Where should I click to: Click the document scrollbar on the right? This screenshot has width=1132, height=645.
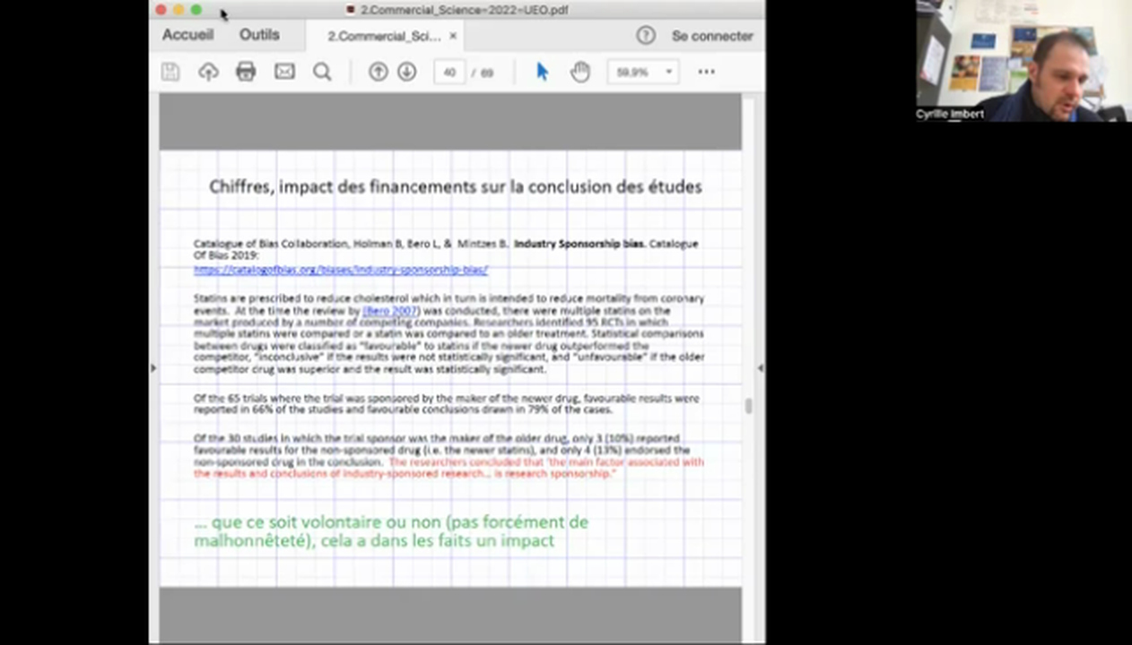pos(749,405)
